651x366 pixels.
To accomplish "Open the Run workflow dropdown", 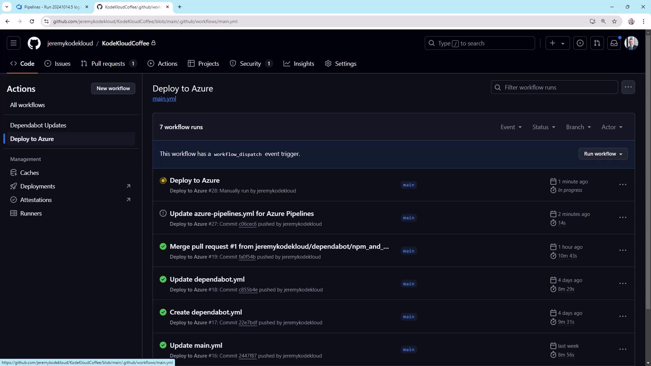I will [603, 154].
